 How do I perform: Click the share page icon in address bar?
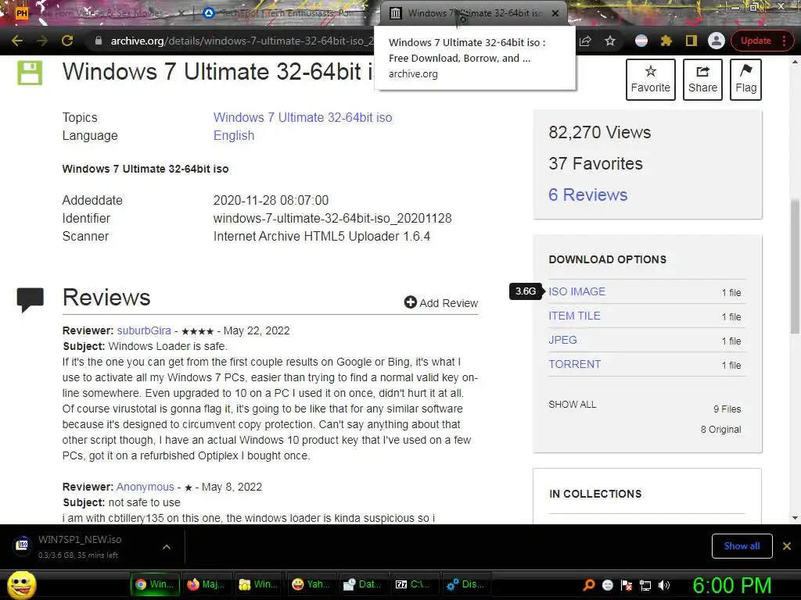[x=585, y=41]
